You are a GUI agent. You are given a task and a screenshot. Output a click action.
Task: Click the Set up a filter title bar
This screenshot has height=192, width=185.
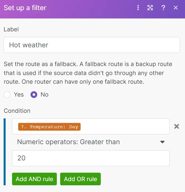coord(25,8)
